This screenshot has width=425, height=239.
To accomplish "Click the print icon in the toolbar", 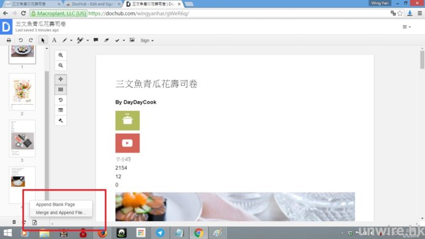I will click(x=9, y=40).
